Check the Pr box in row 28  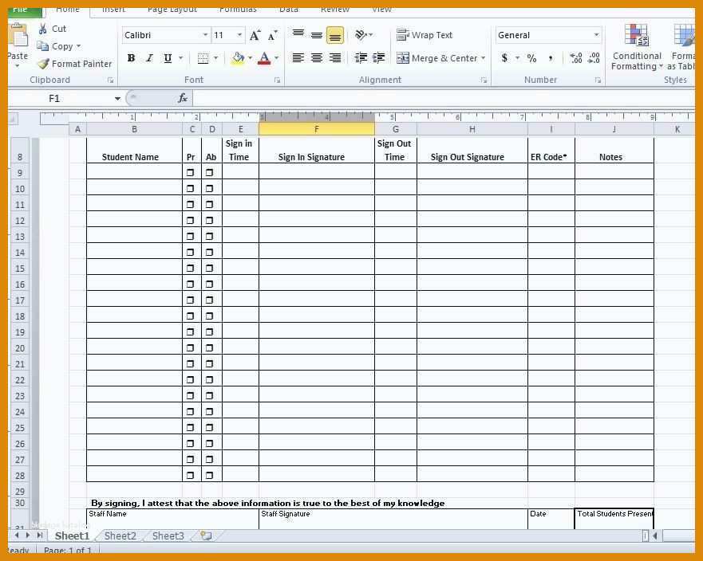(191, 476)
